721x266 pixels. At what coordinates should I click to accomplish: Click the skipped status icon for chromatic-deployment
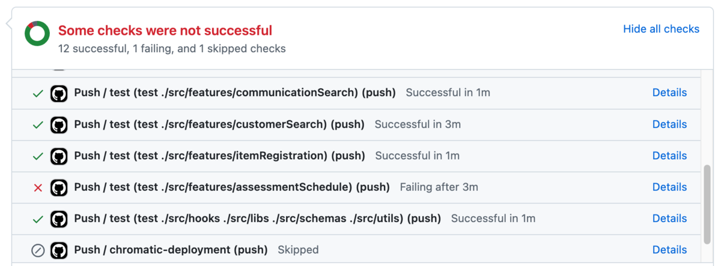click(38, 250)
